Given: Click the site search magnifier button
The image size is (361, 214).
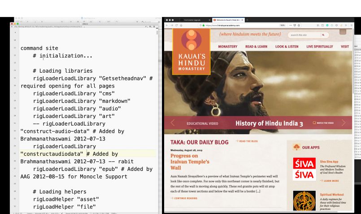Looking at the screenshot, I should 323,35.
